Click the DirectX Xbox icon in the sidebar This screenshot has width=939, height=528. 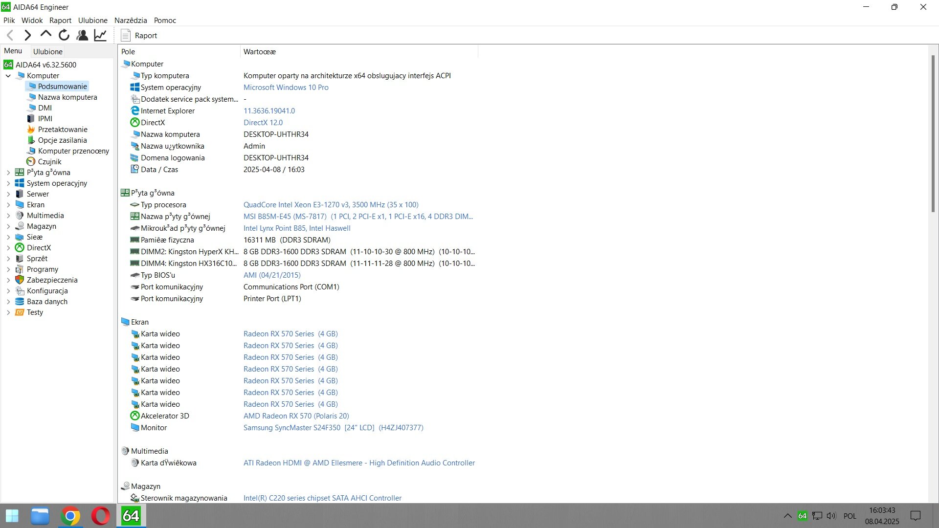(x=20, y=247)
